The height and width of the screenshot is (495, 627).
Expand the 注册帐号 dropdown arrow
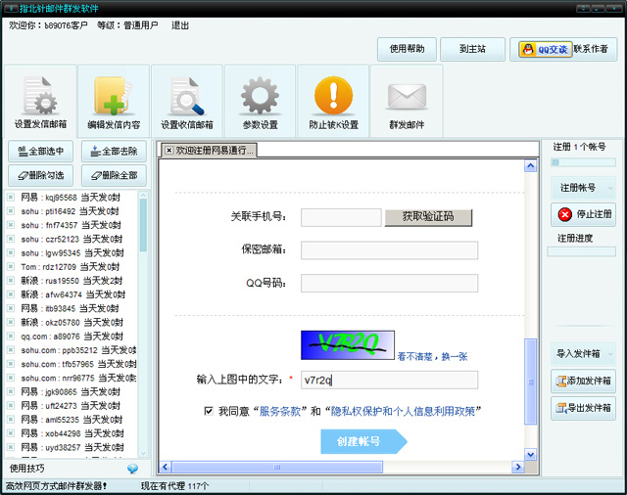pos(610,188)
